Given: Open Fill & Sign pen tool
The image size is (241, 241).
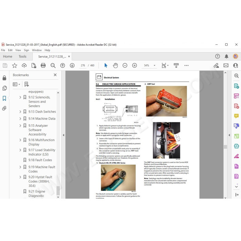Looking at the screenshot, I should coord(237,156).
